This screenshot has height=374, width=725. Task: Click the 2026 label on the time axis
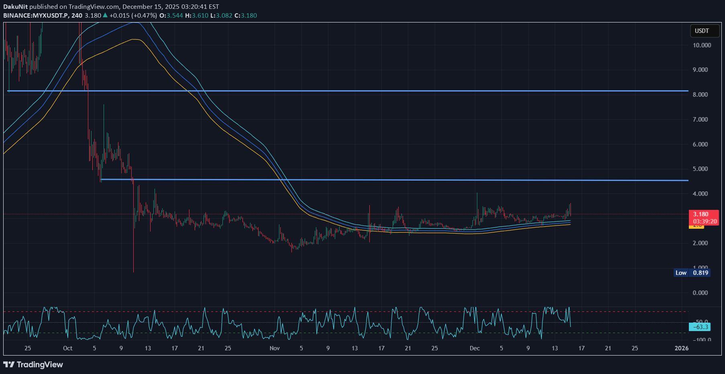coord(681,348)
